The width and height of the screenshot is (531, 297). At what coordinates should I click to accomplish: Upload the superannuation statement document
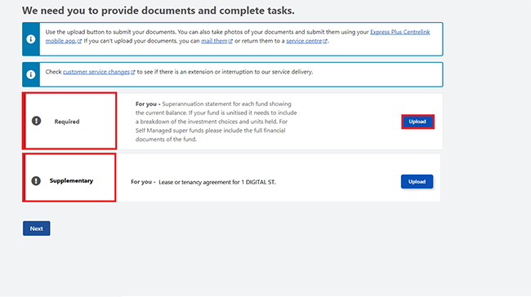[417, 122]
